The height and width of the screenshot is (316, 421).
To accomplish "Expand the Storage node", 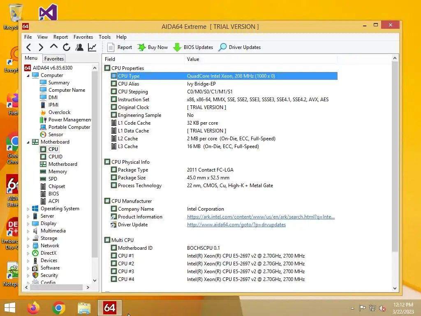I will pos(28,238).
